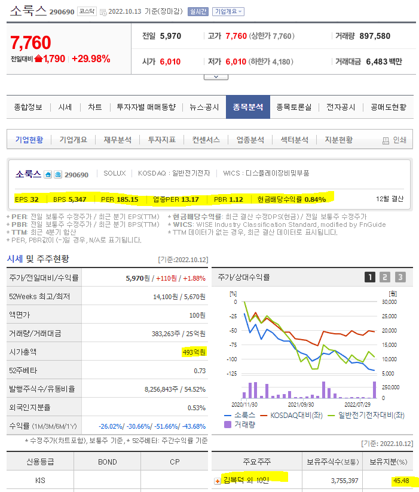Screen dimensions: 419x492
Task: Expand the 김복덕 외 10인 shareholder plus icon
Action: coord(218,481)
